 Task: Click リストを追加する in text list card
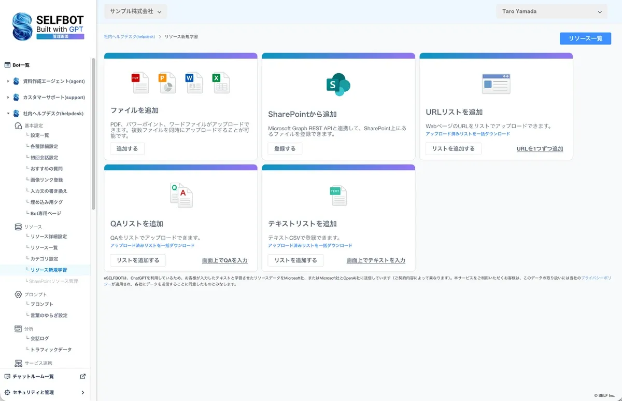tap(295, 260)
